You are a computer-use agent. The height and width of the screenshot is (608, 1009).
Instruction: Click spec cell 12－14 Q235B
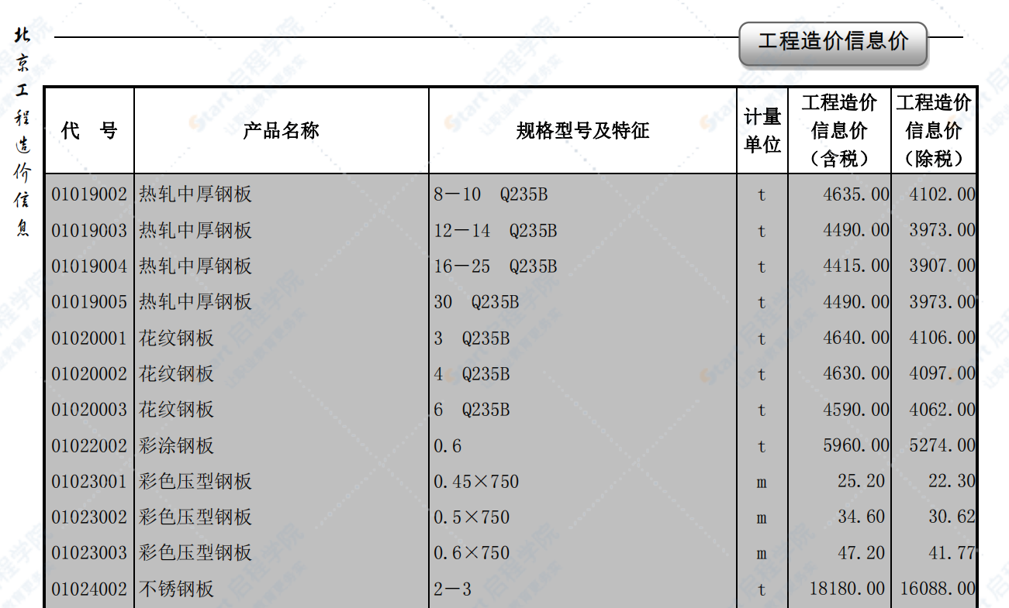pos(496,230)
